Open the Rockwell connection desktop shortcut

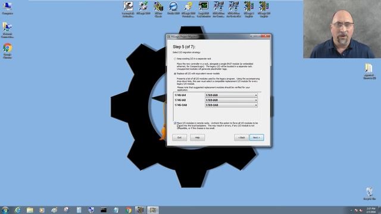[x=7, y=30]
